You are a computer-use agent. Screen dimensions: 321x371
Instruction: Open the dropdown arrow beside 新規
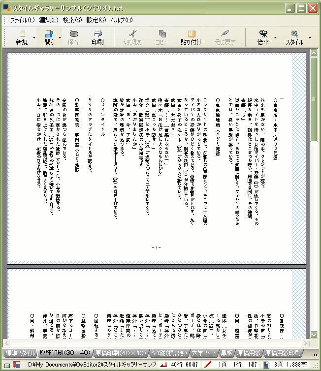pos(34,37)
